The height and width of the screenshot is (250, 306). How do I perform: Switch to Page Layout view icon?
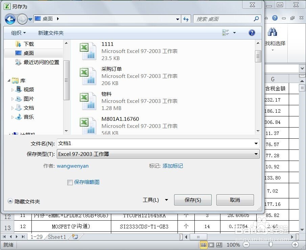point(211,244)
